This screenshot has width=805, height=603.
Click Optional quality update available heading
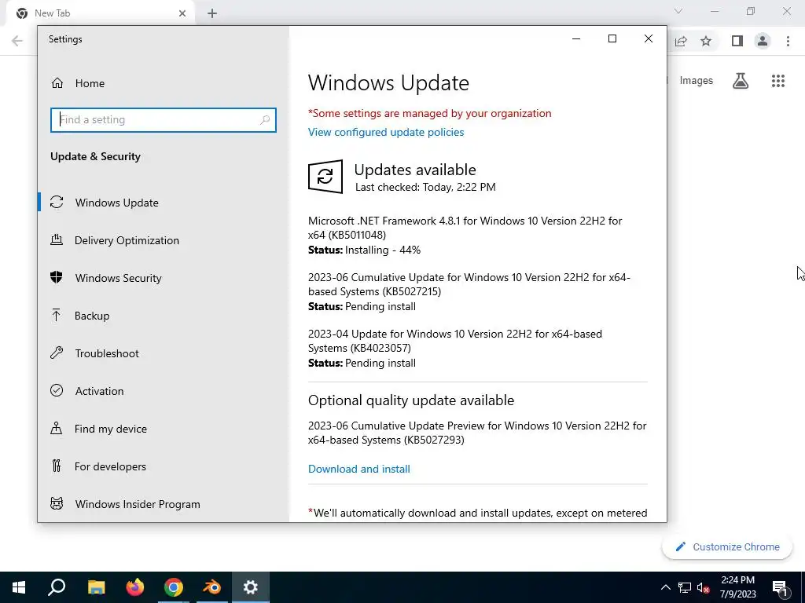pos(410,400)
